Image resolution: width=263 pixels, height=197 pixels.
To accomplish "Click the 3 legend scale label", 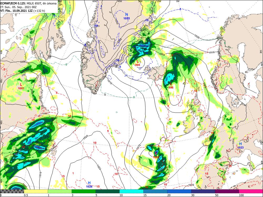I will point(73,195).
